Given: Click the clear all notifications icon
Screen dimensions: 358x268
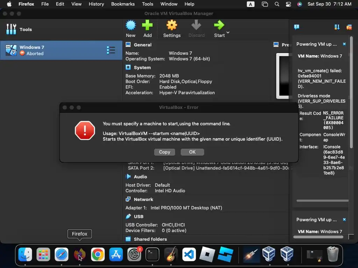Looking at the screenshot, I should [x=349, y=27].
